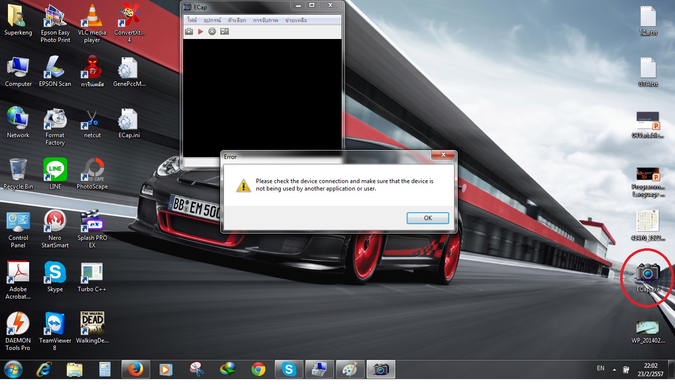Open Windows Explorer from the taskbar

pos(75,369)
